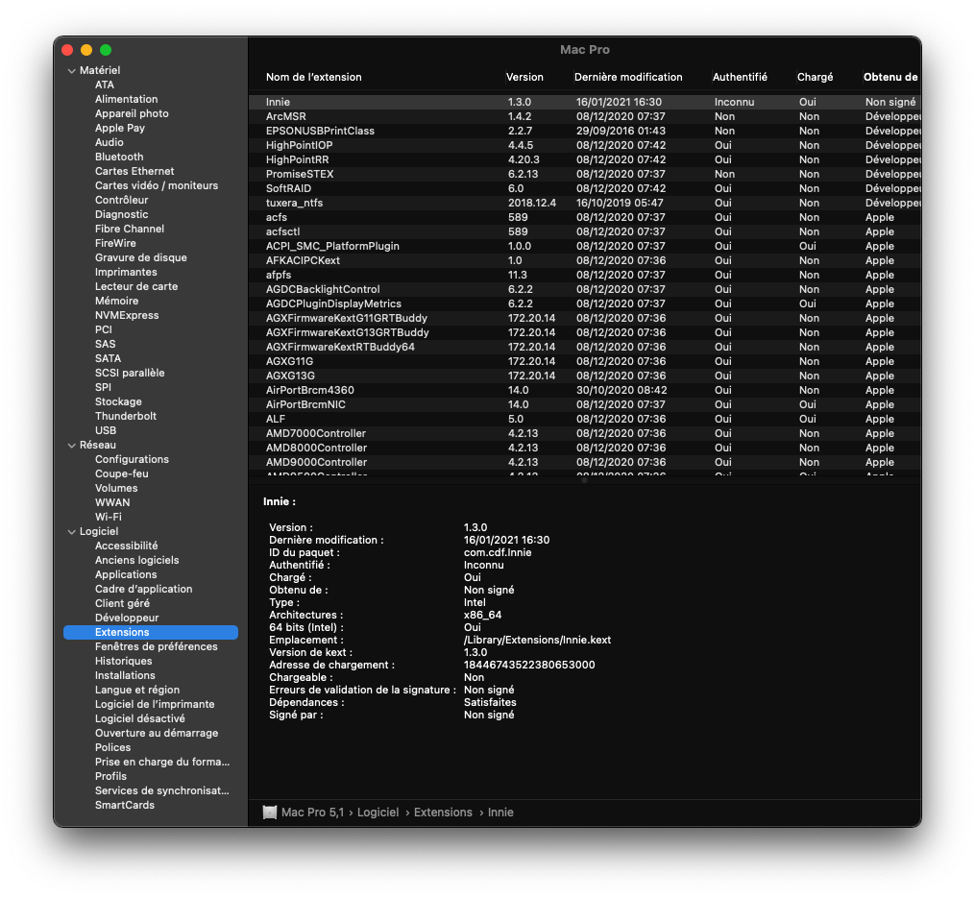Open Alimentation in the sidebar

(126, 99)
